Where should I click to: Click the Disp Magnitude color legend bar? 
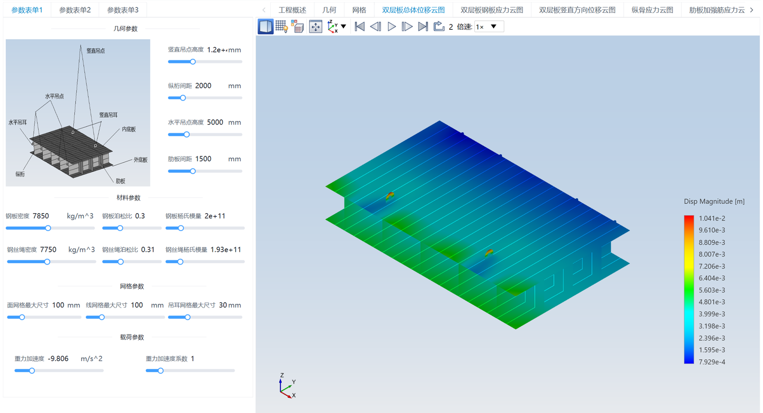[x=689, y=289]
